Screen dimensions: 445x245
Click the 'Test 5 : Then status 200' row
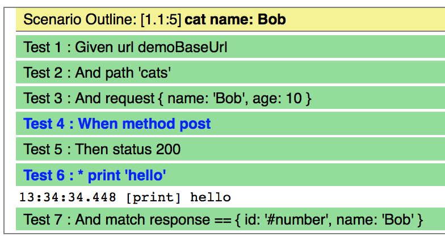tap(230, 149)
